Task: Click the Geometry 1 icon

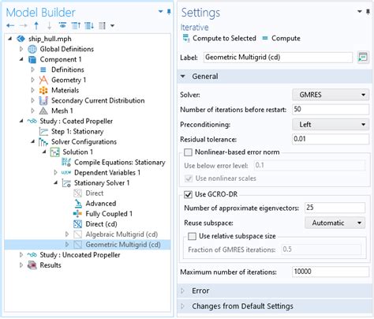Action: point(43,80)
